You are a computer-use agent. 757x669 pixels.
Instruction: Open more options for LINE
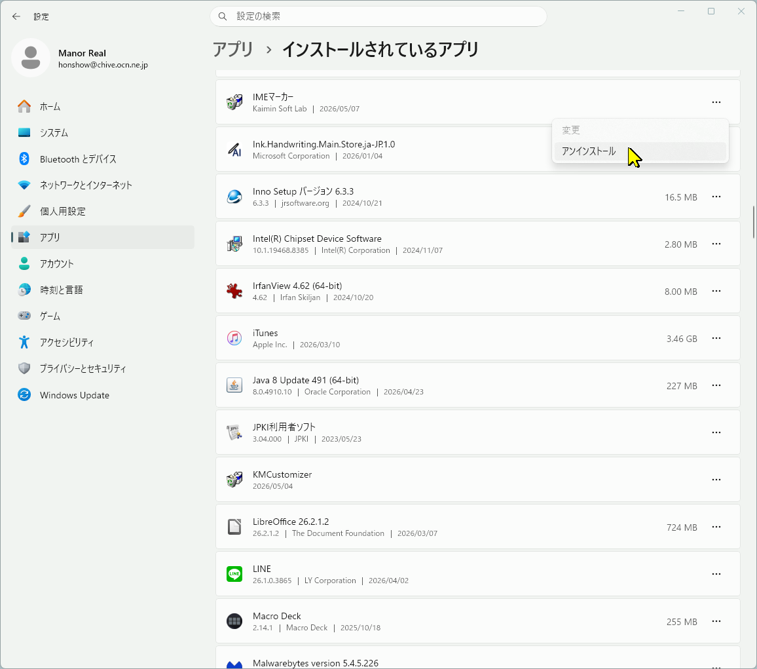coord(716,574)
